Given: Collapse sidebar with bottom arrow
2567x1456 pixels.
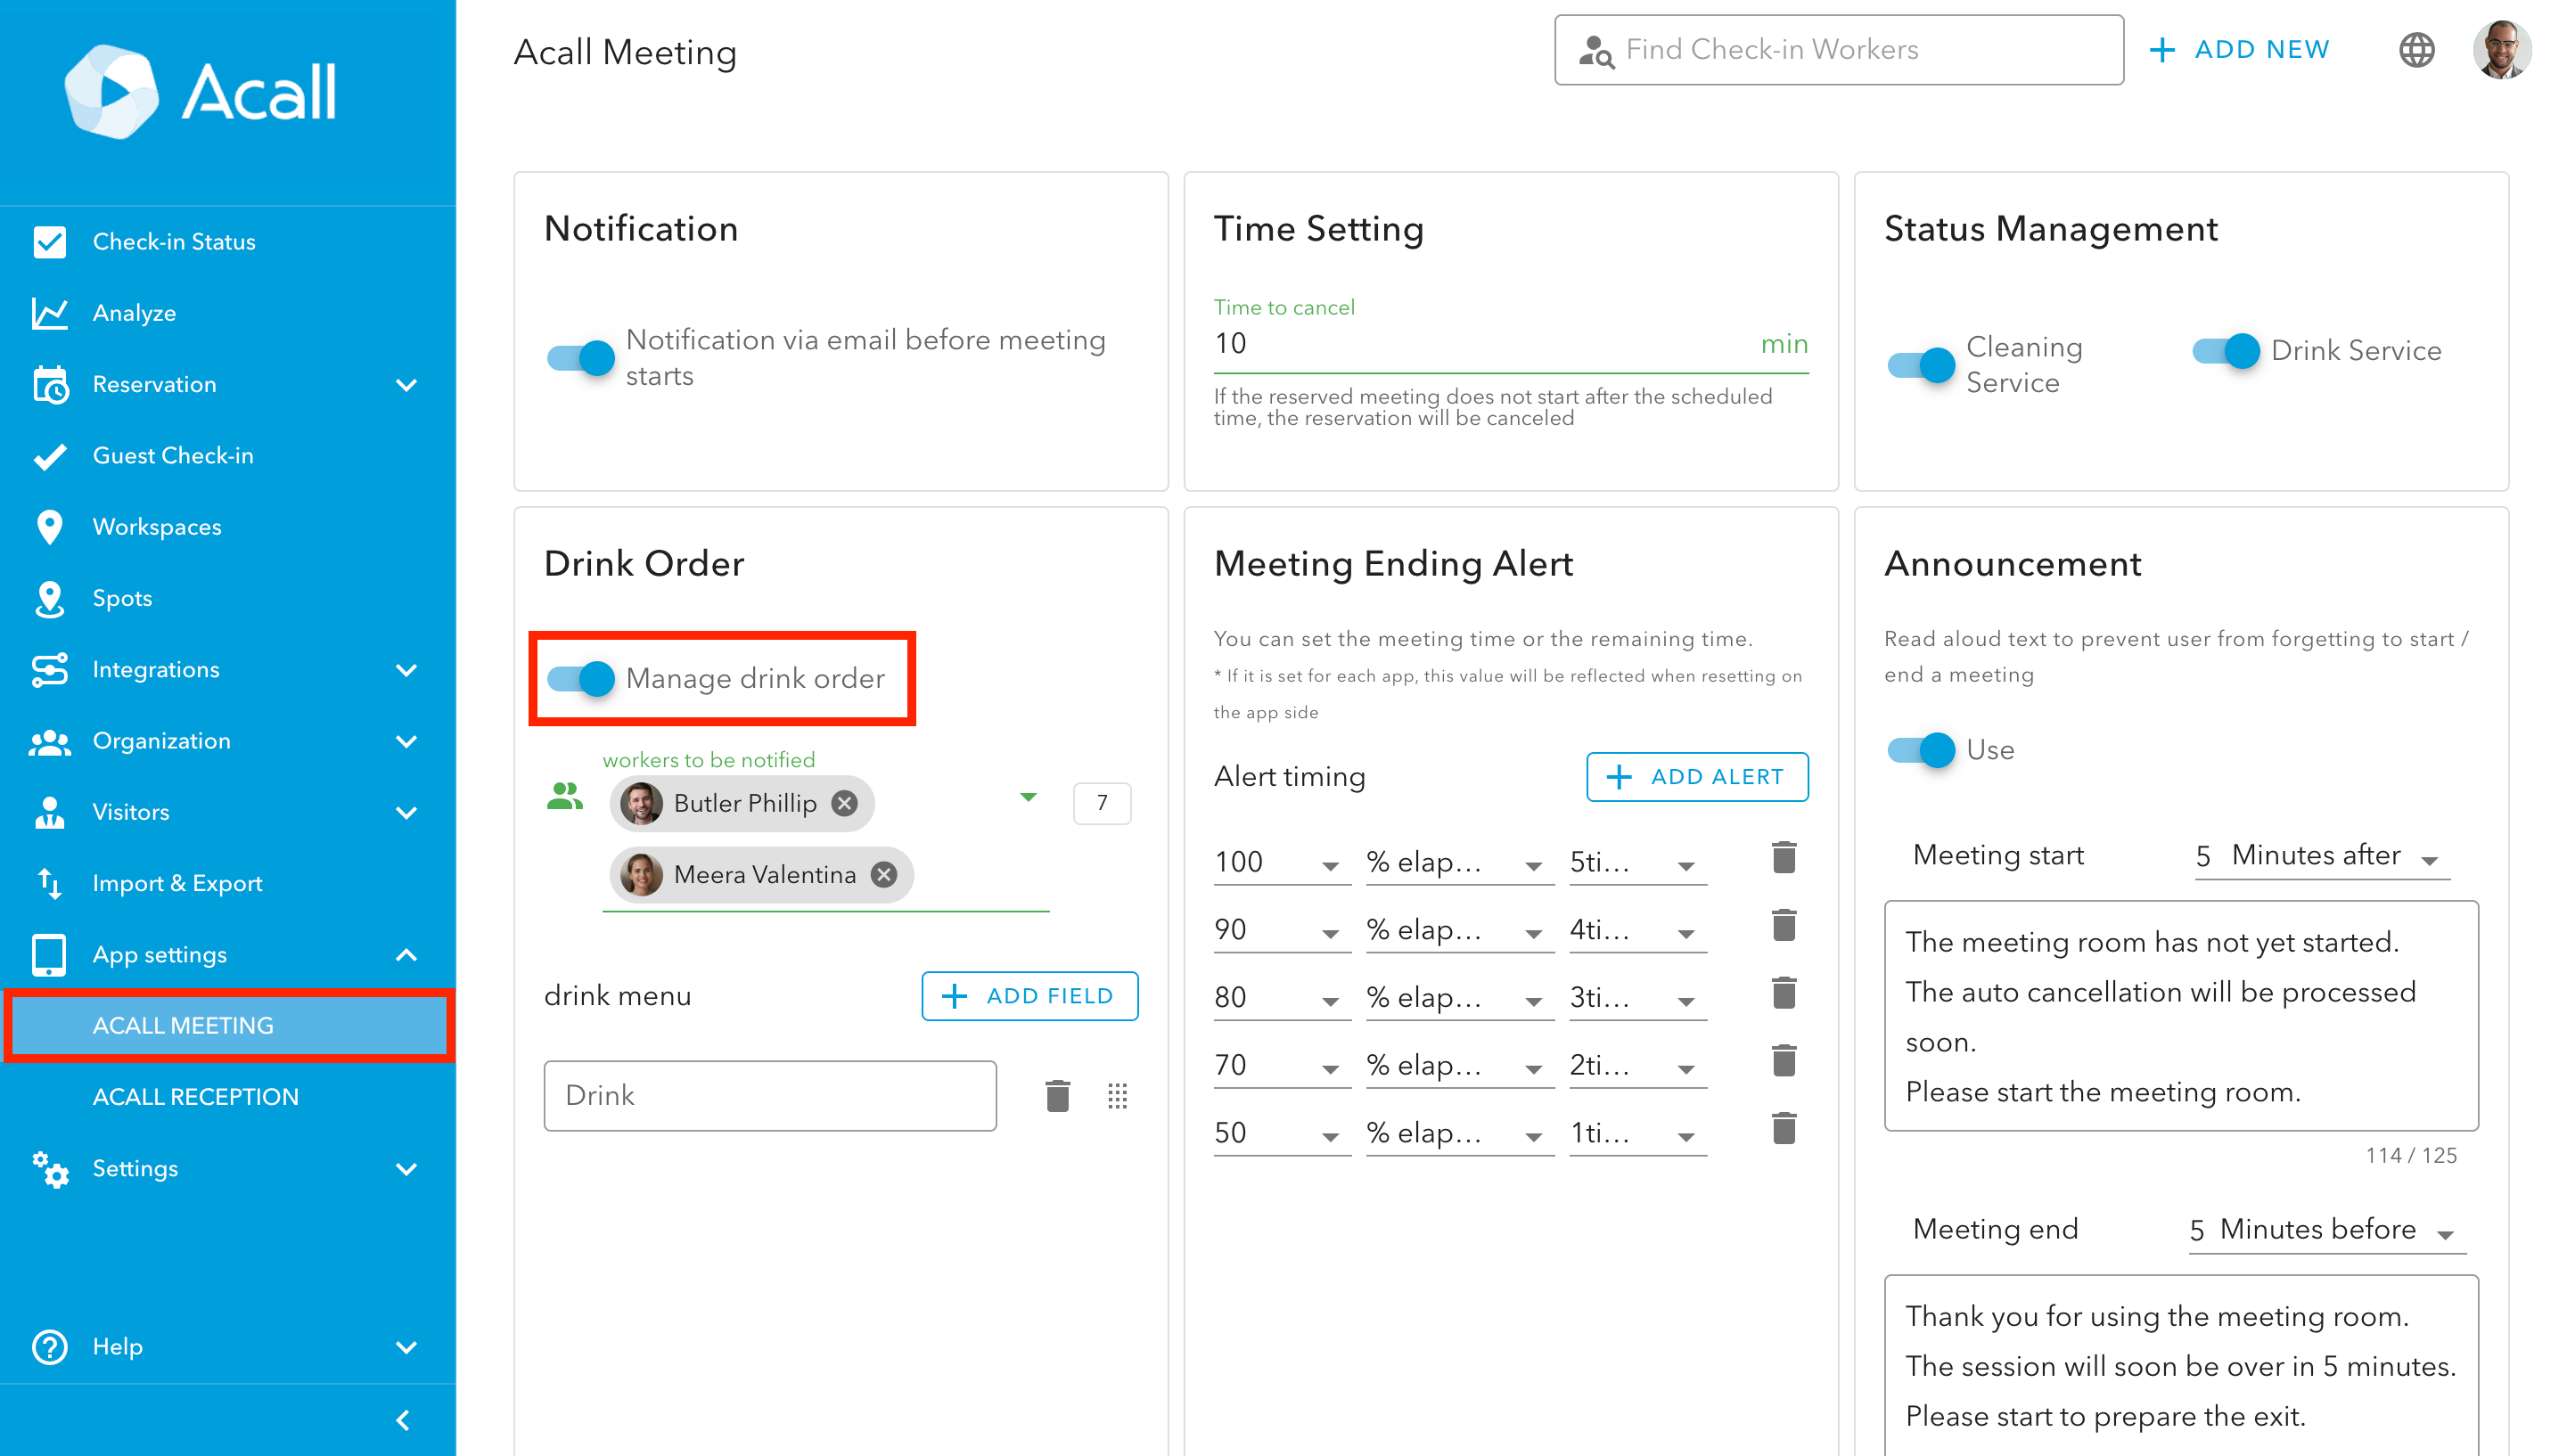Looking at the screenshot, I should click(x=403, y=1420).
